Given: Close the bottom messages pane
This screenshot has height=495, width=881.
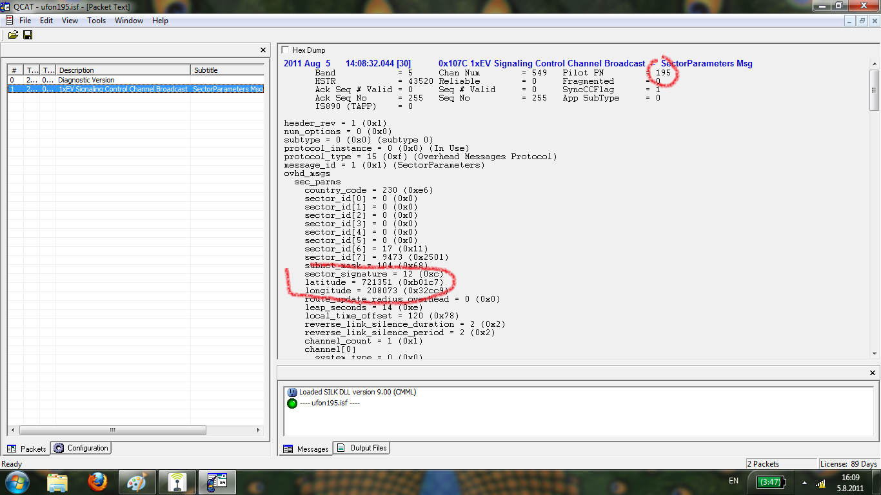Looking at the screenshot, I should [x=873, y=373].
